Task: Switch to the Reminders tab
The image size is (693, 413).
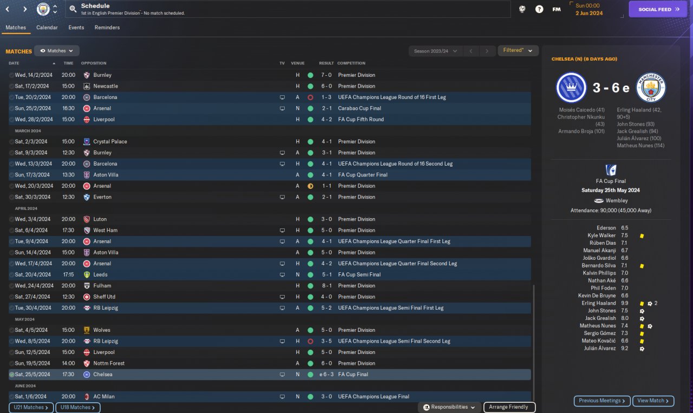Action: pos(107,28)
